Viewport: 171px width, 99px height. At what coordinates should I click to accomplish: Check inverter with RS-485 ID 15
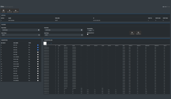tap(38, 76)
